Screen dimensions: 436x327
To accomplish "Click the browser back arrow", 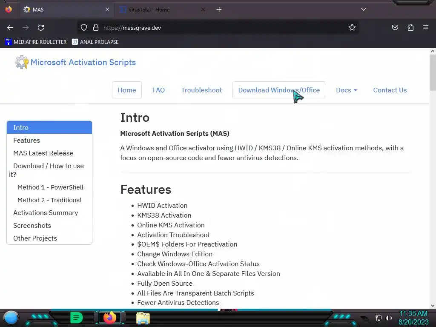I will tap(10, 28).
